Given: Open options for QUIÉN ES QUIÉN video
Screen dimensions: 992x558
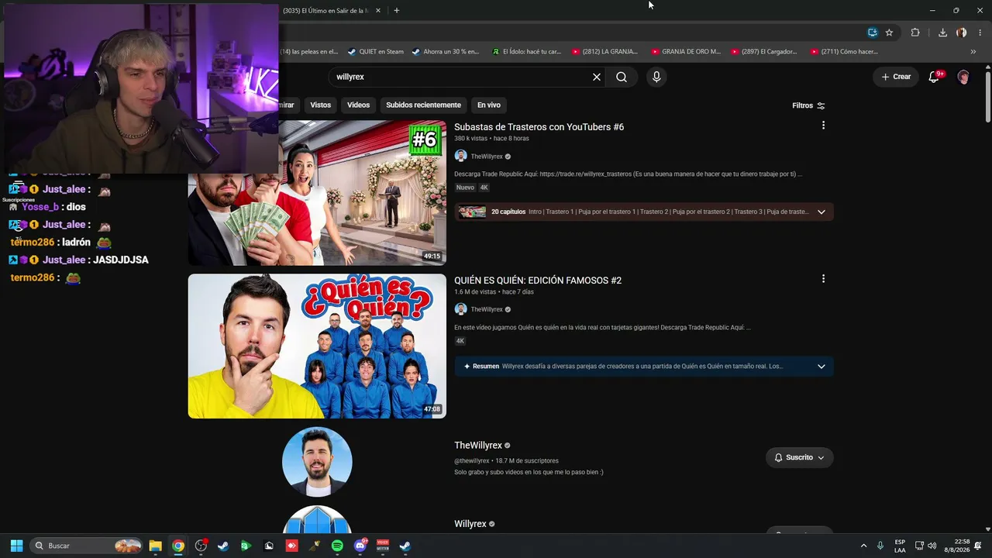Looking at the screenshot, I should click(823, 279).
